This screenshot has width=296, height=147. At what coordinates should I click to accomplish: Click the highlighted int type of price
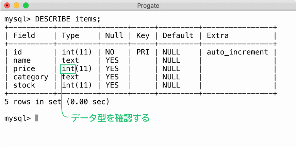[68, 69]
